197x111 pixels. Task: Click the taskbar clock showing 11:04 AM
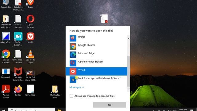coord(183,110)
